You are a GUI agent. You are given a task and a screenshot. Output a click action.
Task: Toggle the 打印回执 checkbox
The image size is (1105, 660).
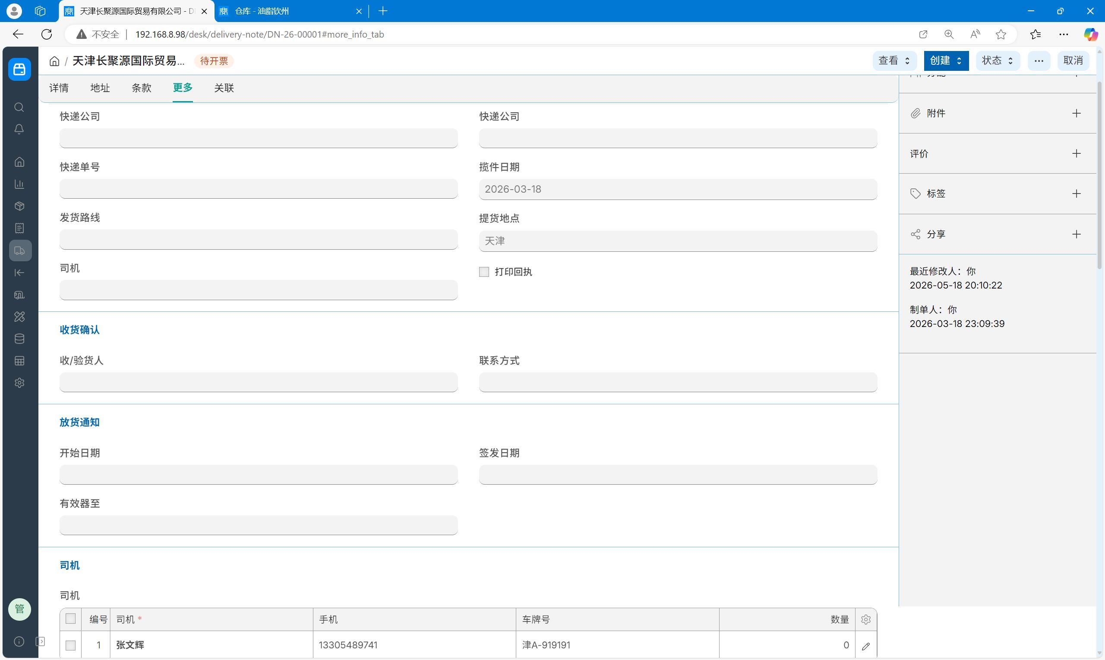click(484, 272)
